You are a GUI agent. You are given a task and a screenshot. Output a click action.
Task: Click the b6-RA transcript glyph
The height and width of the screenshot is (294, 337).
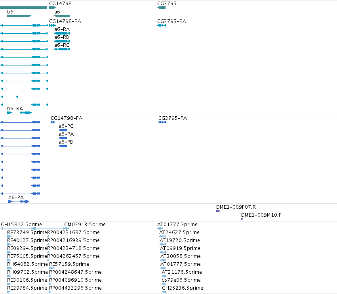click(19, 113)
